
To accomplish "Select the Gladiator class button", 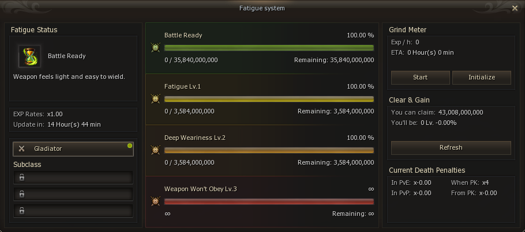I will [73, 149].
